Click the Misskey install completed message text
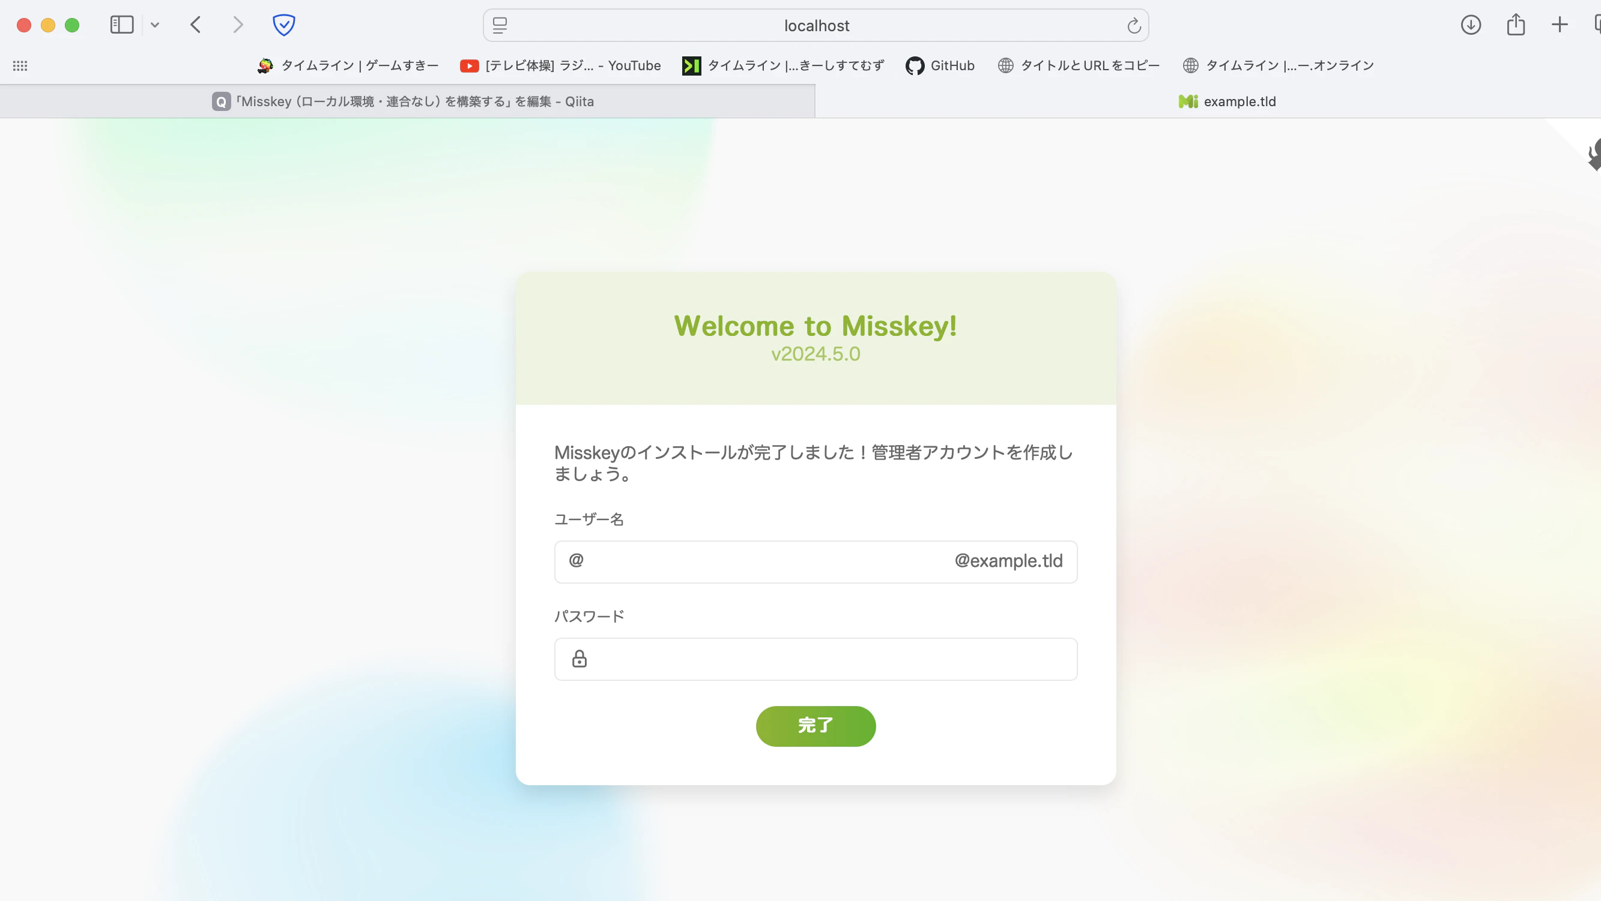 (814, 463)
